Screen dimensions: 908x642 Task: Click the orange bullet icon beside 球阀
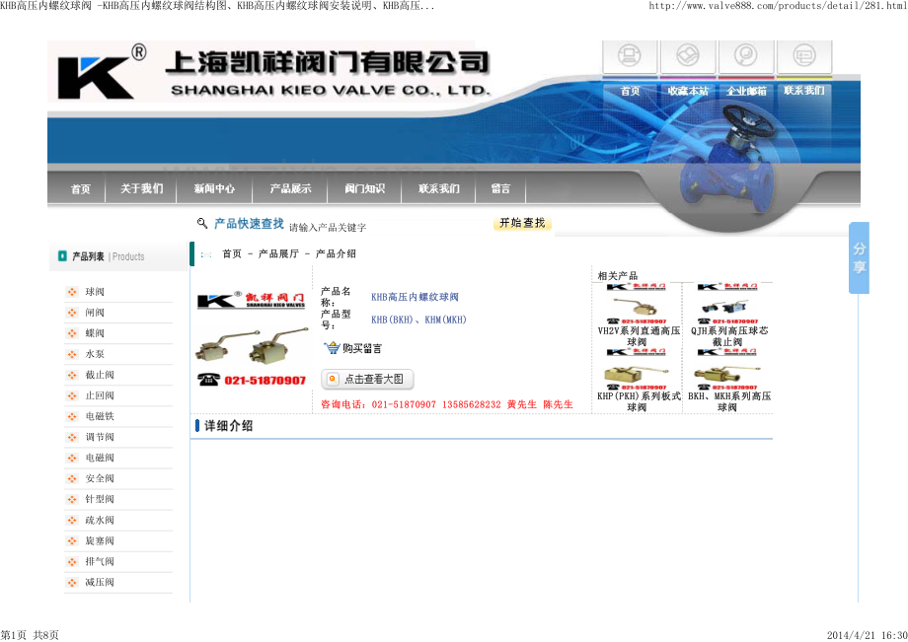pos(72,292)
